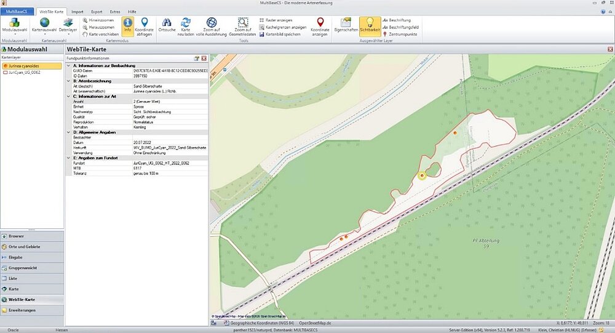Click the Gruppenansicht navigation button

[x=32, y=268]
